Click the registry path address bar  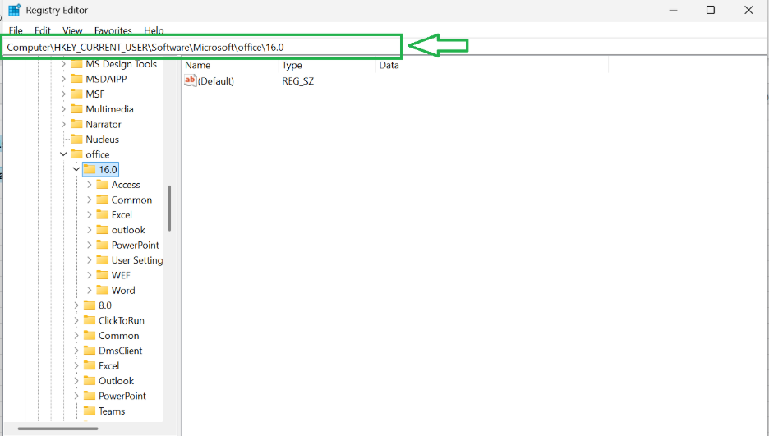[201, 47]
